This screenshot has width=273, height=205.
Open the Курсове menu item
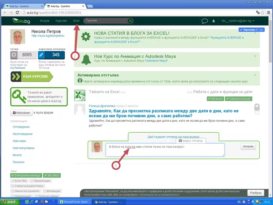tap(61, 21)
